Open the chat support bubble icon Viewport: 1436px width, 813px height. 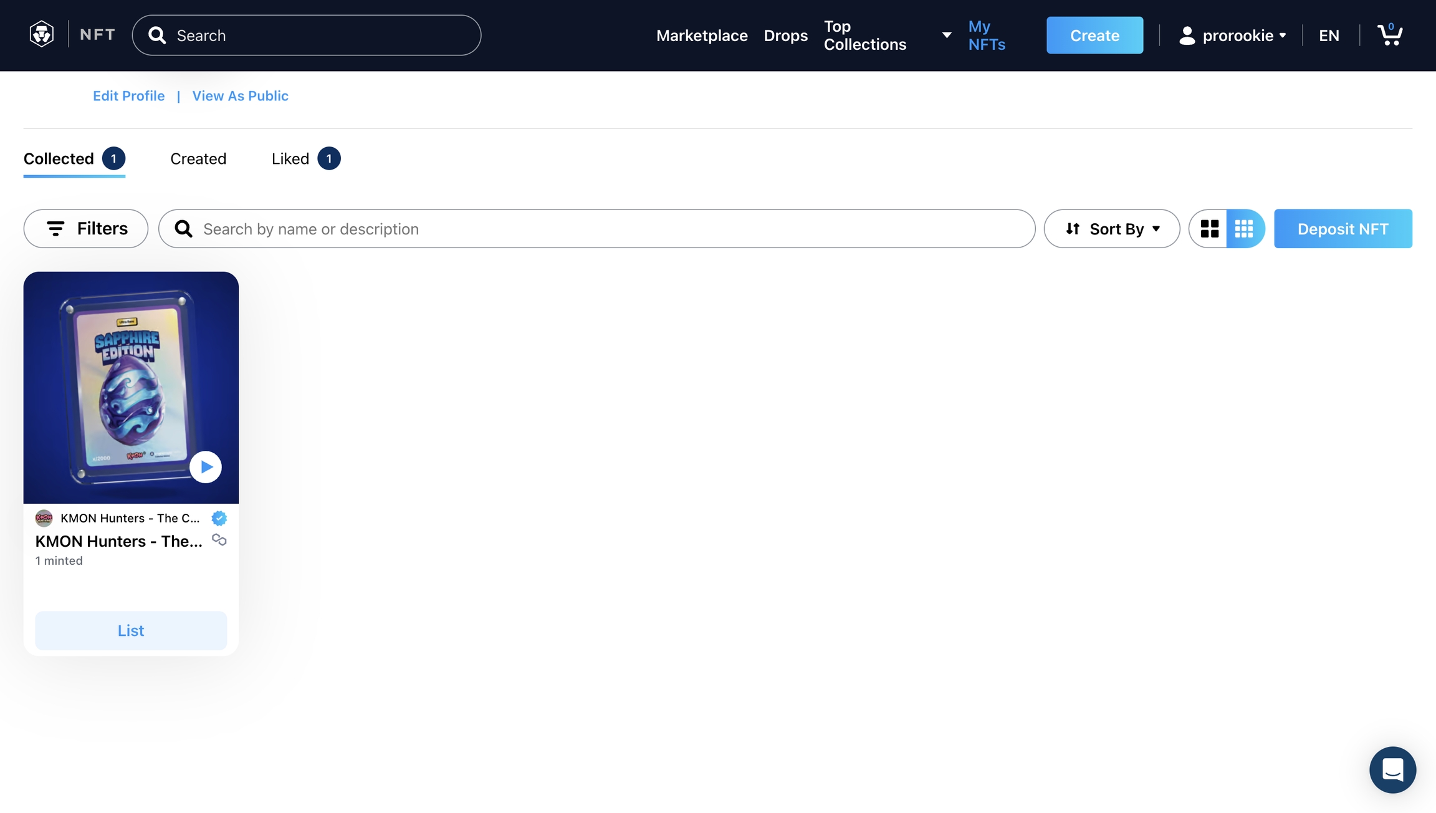pos(1392,769)
